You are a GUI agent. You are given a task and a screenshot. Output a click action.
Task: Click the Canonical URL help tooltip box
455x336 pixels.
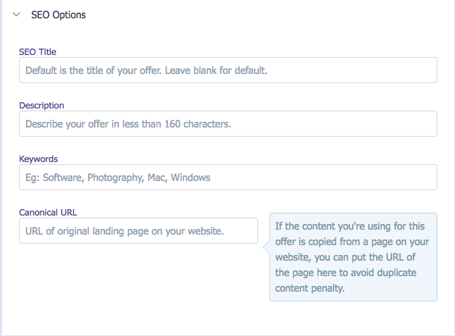click(353, 257)
